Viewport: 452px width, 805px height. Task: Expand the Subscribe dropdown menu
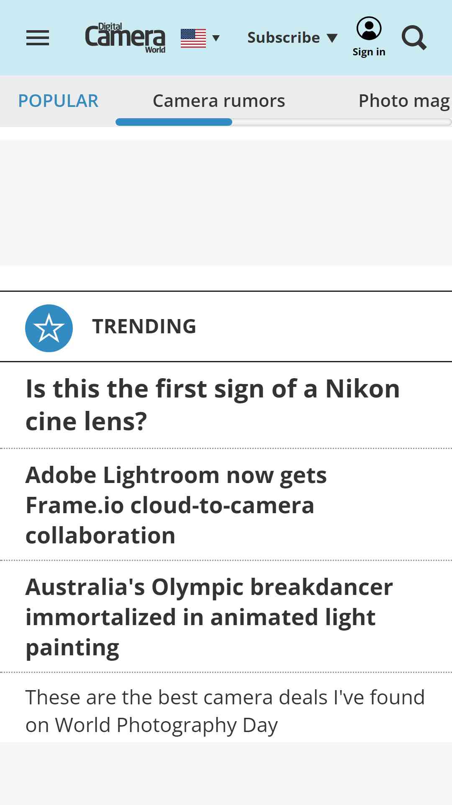tap(292, 38)
